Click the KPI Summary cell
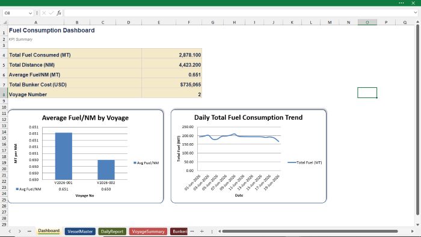This screenshot has width=421, height=237. [x=20, y=39]
